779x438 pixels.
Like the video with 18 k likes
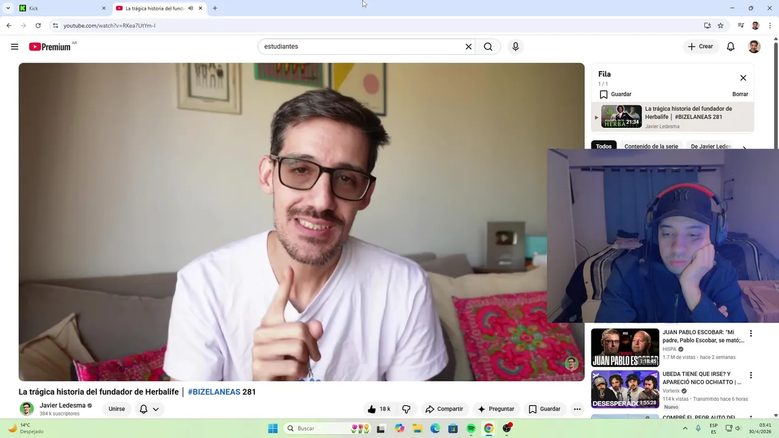[379, 409]
